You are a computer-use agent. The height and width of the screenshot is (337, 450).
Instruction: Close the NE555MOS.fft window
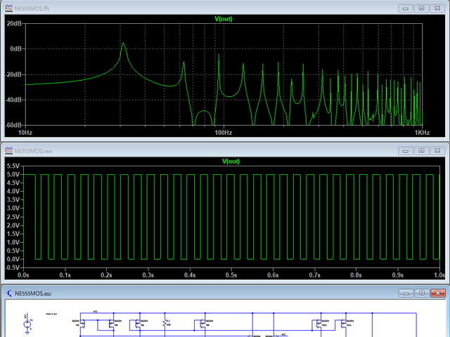pos(437,8)
